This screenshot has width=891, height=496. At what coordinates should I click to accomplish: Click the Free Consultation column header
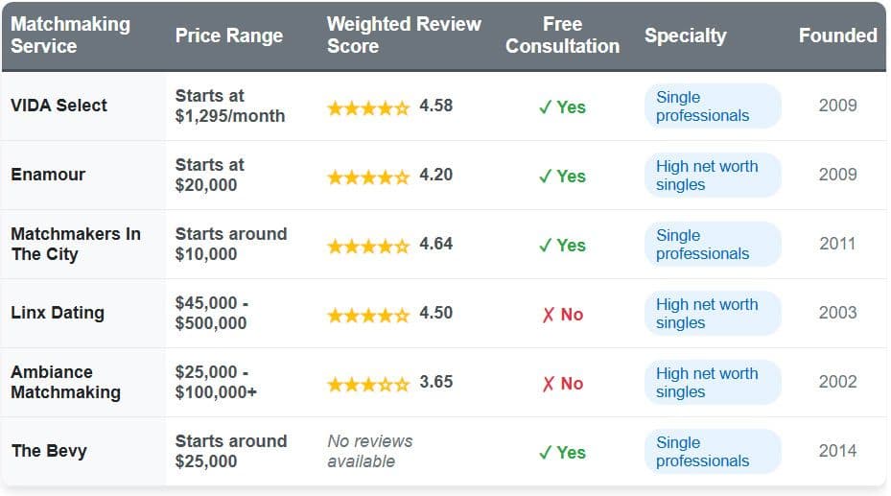tap(562, 35)
